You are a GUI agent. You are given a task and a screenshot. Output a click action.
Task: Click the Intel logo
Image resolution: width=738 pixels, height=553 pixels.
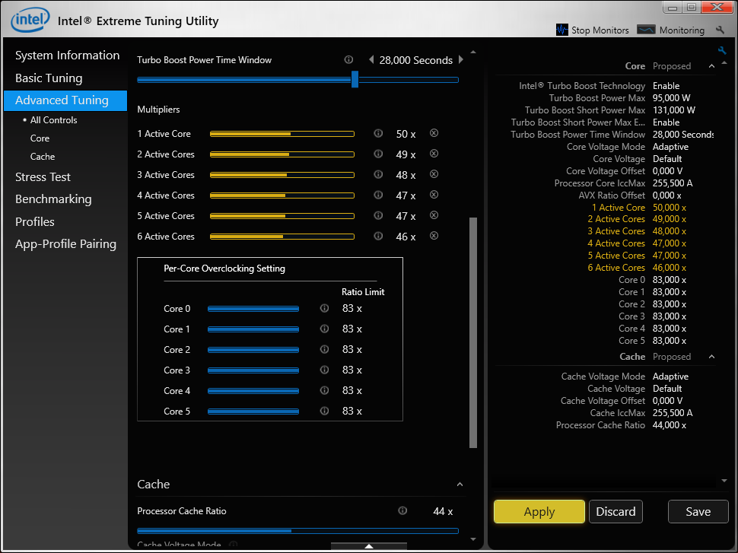[x=30, y=20]
